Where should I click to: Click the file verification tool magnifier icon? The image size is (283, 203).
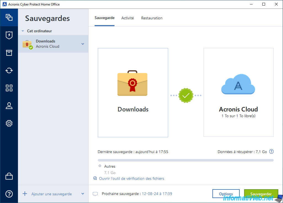pos(95,178)
